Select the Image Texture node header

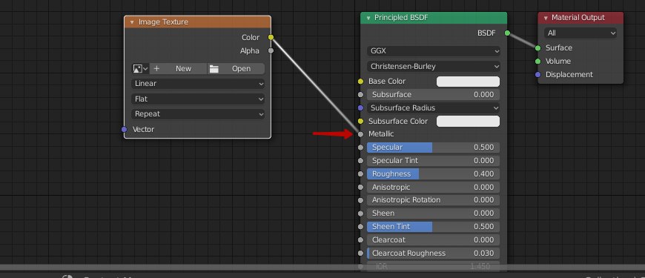(x=197, y=22)
